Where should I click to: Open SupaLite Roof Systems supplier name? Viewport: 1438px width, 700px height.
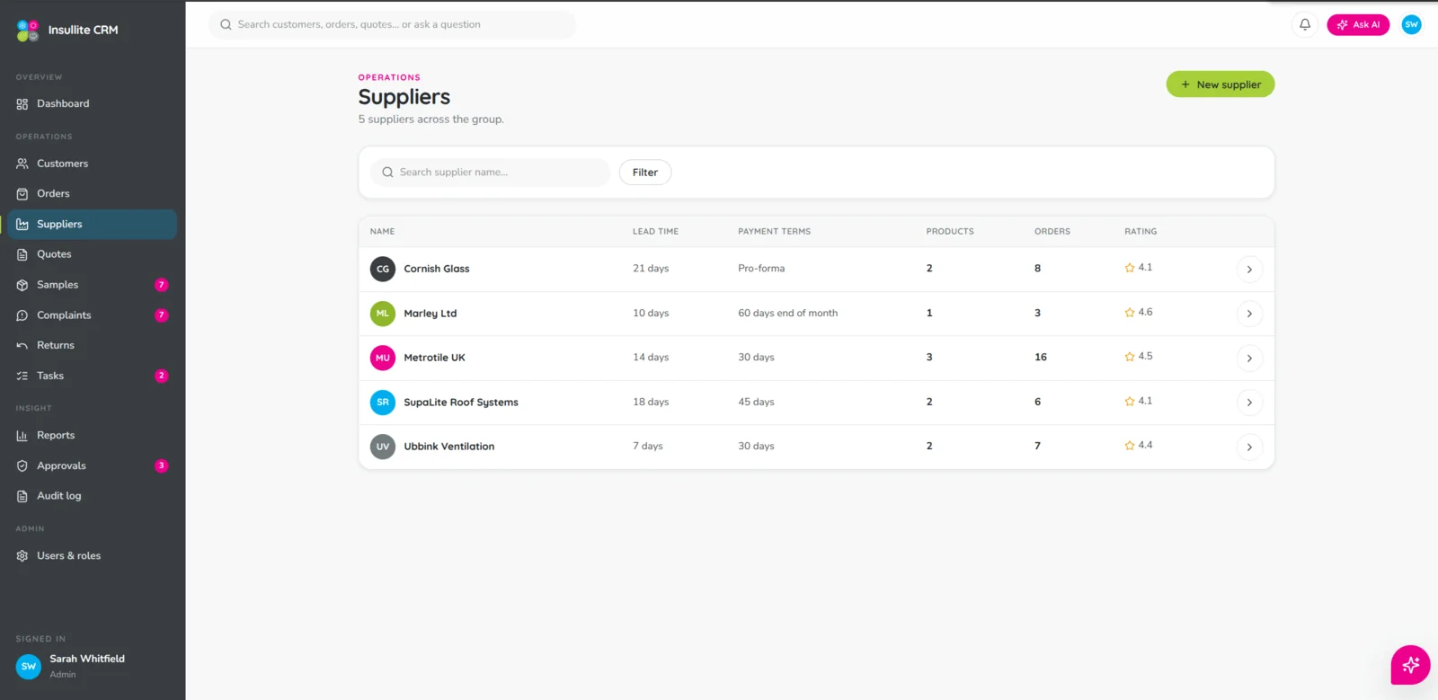click(x=461, y=403)
